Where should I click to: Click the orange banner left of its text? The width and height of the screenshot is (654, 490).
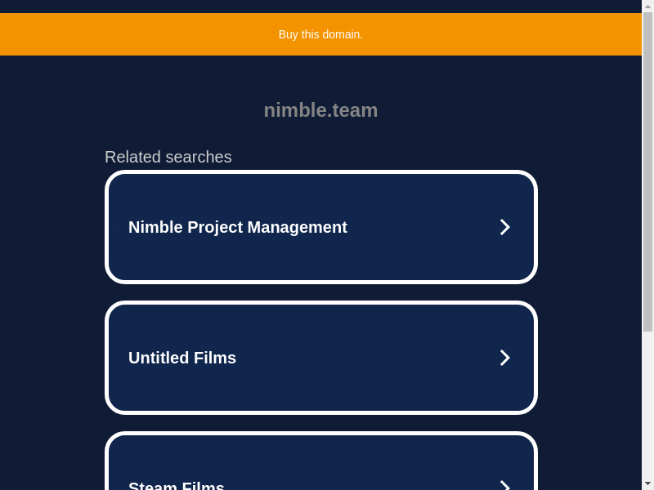pyautogui.click(x=123, y=34)
